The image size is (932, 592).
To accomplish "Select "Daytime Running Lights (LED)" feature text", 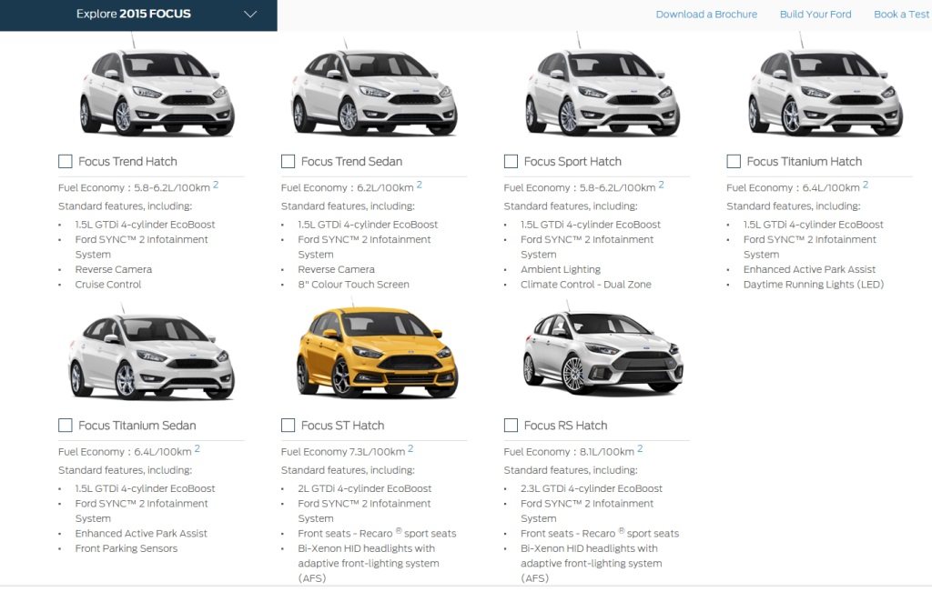I will pos(814,285).
